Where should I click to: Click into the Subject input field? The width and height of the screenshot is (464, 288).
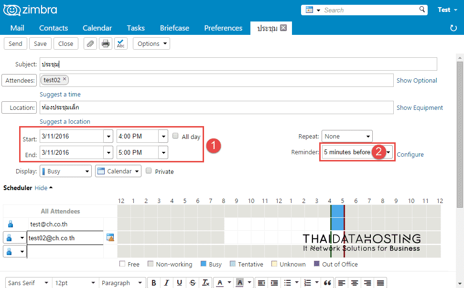(x=239, y=64)
